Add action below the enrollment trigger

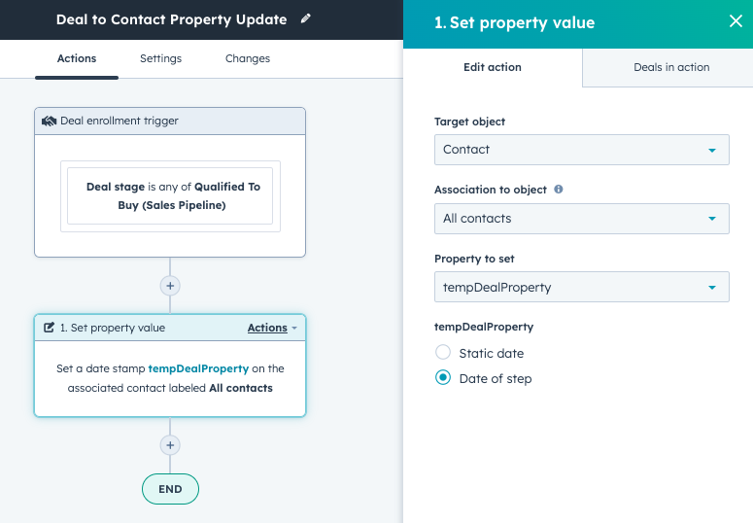pos(170,286)
